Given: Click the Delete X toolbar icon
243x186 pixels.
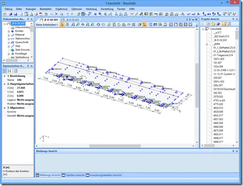Looking at the screenshot, I should 56,14.
